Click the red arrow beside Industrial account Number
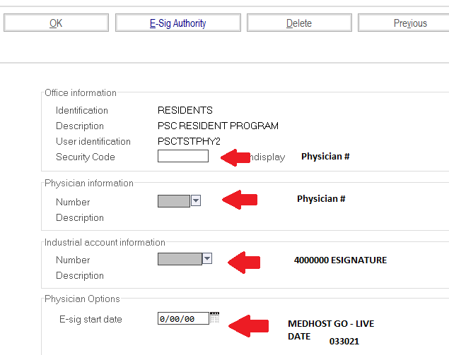This screenshot has height=355, width=449. [245, 262]
